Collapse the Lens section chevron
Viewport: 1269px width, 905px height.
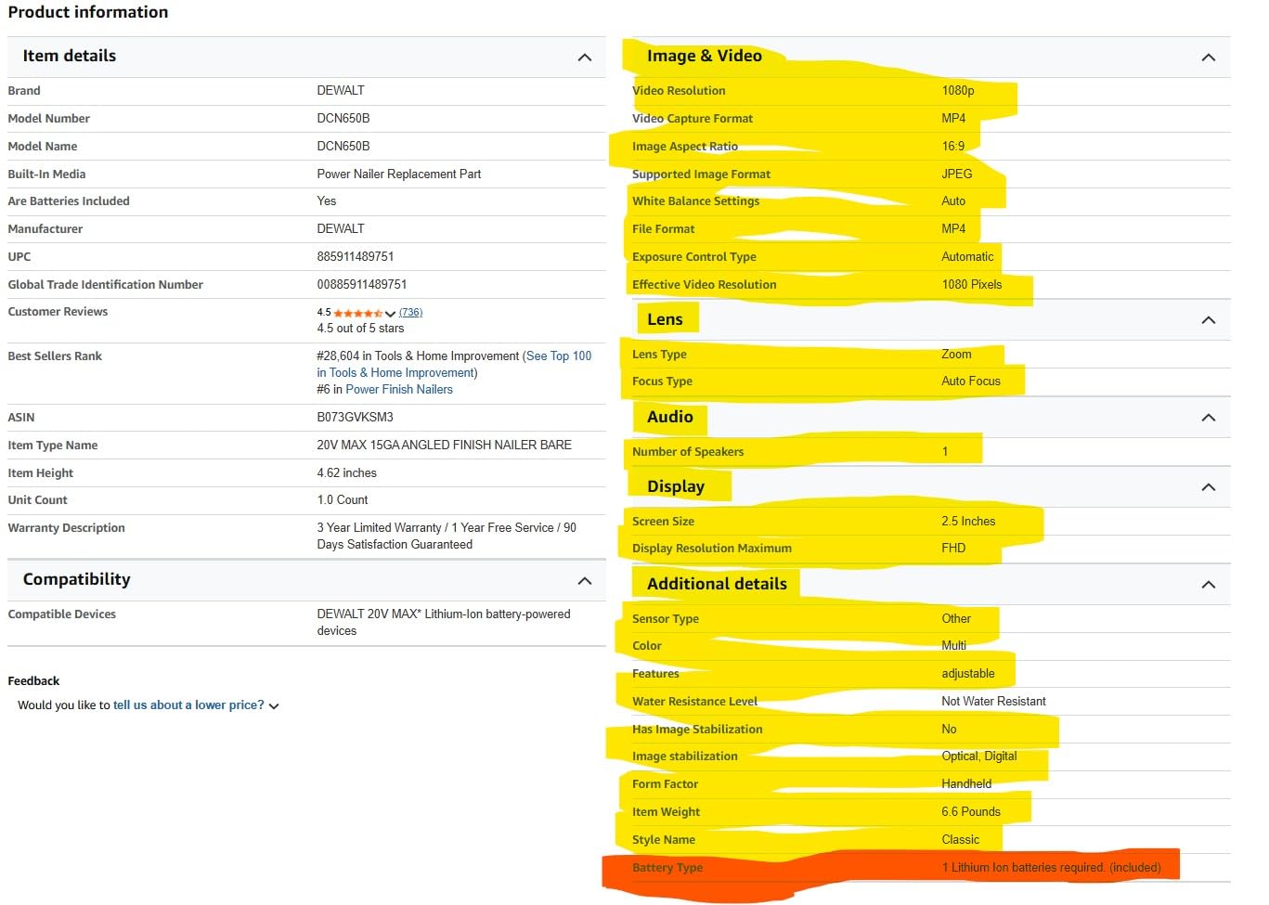click(1209, 320)
